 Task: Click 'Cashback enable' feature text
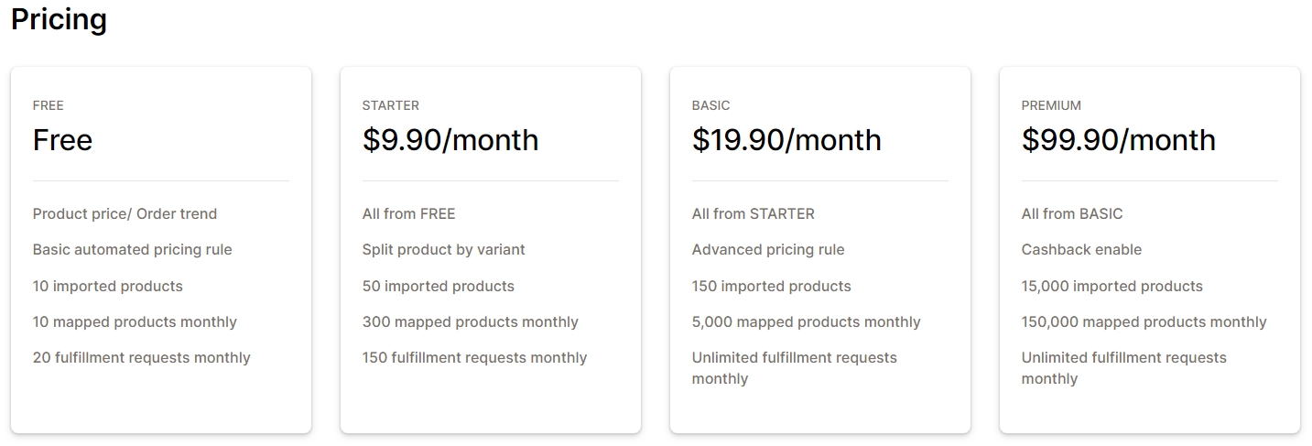click(x=1080, y=249)
